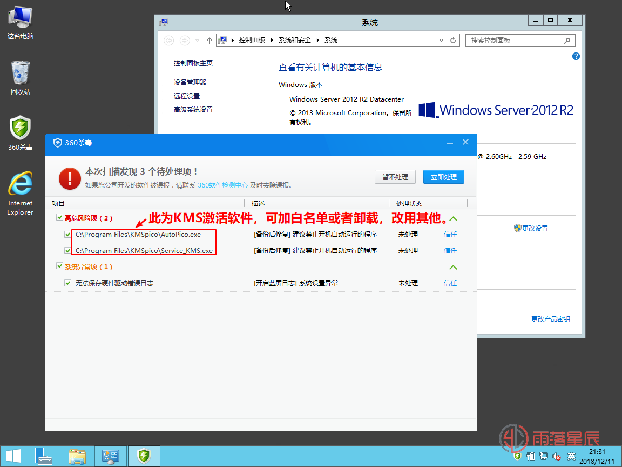Select the 回收站 recycle bin icon
622x467 pixels.
point(20,78)
